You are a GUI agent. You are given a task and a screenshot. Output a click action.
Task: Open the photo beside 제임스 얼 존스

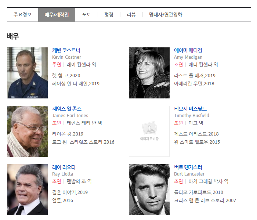coord(27,131)
